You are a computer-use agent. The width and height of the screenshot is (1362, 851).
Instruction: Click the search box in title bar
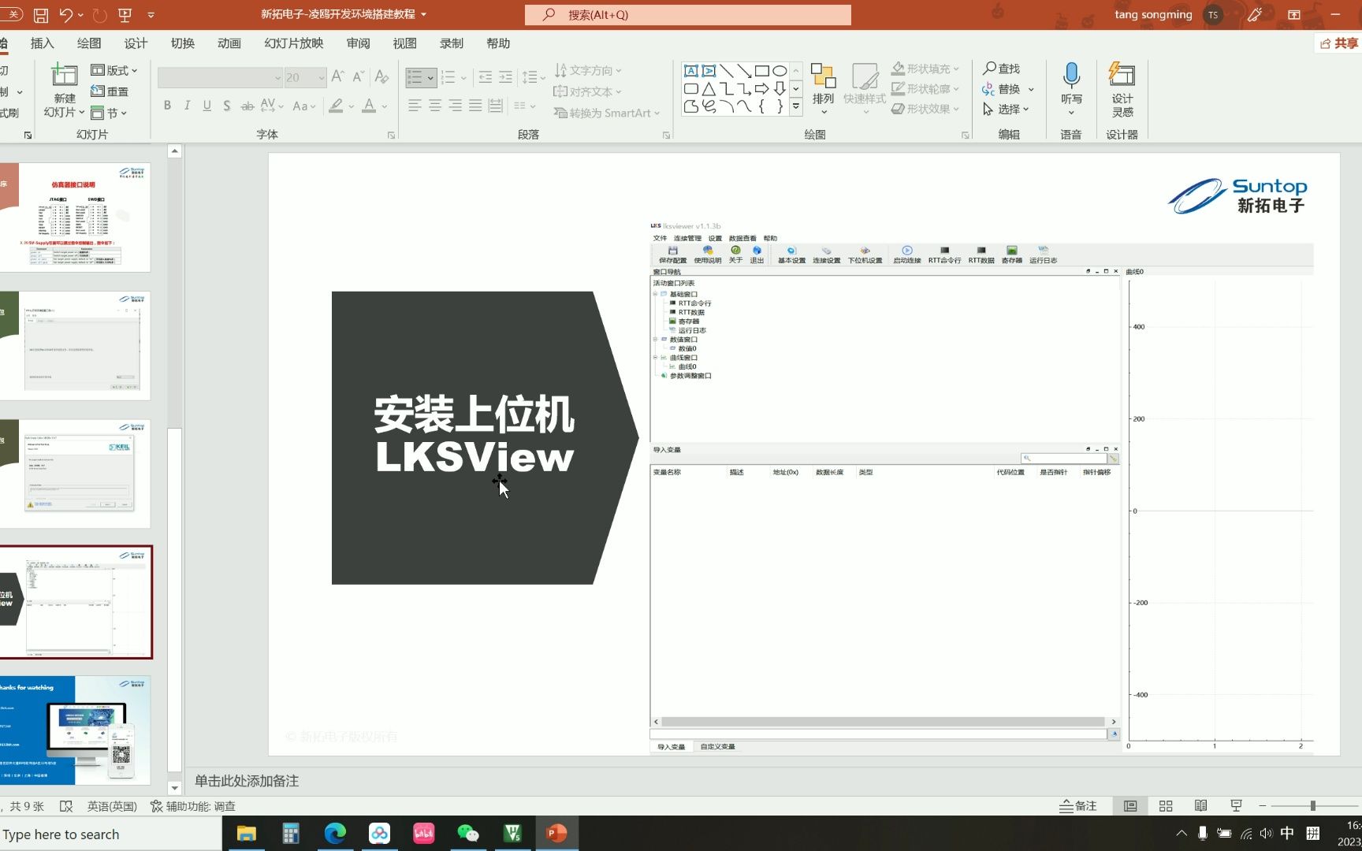[688, 14]
